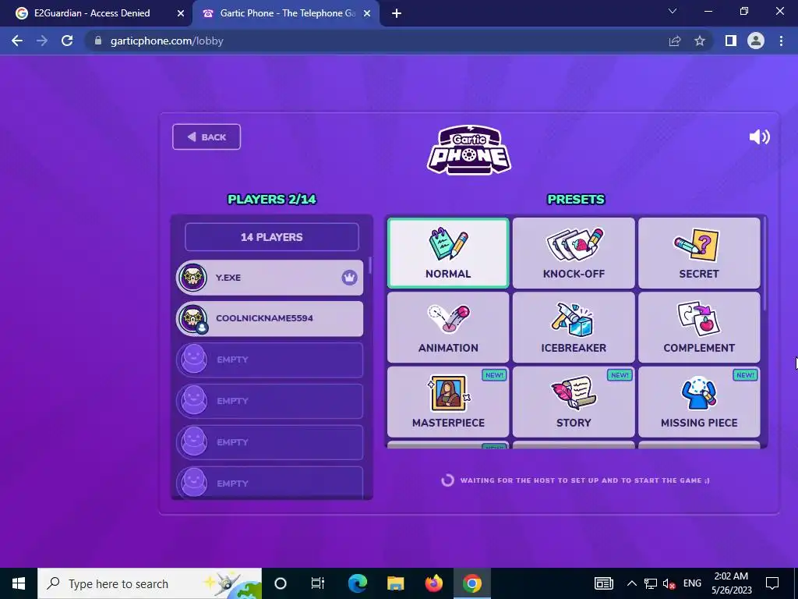Launch Microsoft Edge from the taskbar
The width and height of the screenshot is (798, 599).
tap(358, 583)
